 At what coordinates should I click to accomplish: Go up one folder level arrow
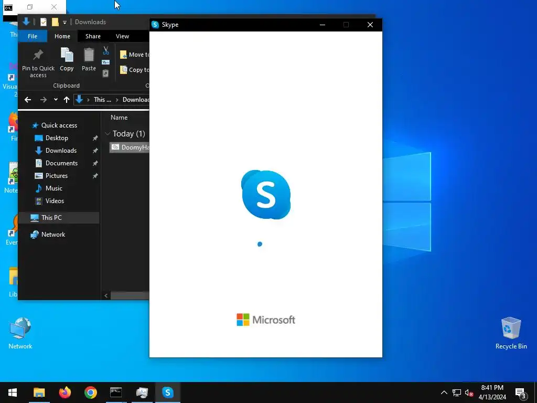[x=67, y=100]
